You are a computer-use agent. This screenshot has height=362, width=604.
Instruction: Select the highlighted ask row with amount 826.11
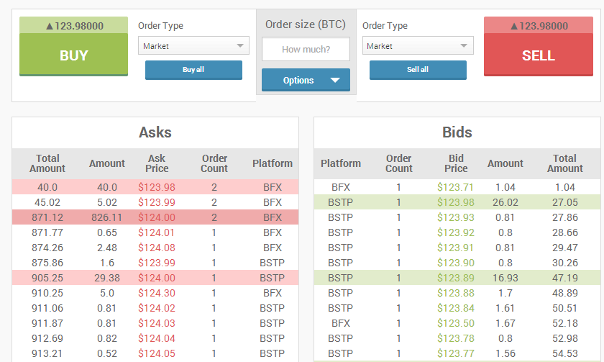[x=155, y=217]
